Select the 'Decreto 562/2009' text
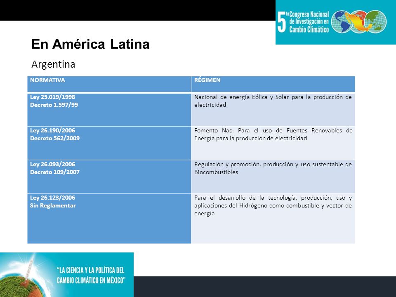 pyautogui.click(x=55, y=139)
